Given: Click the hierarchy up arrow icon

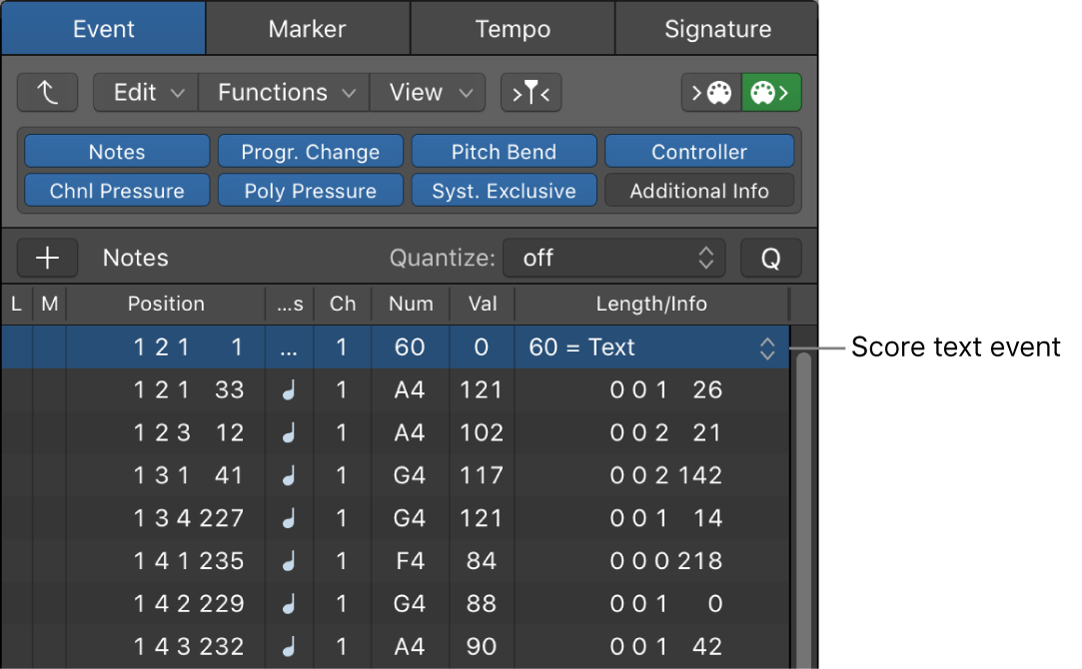Looking at the screenshot, I should 47,92.
